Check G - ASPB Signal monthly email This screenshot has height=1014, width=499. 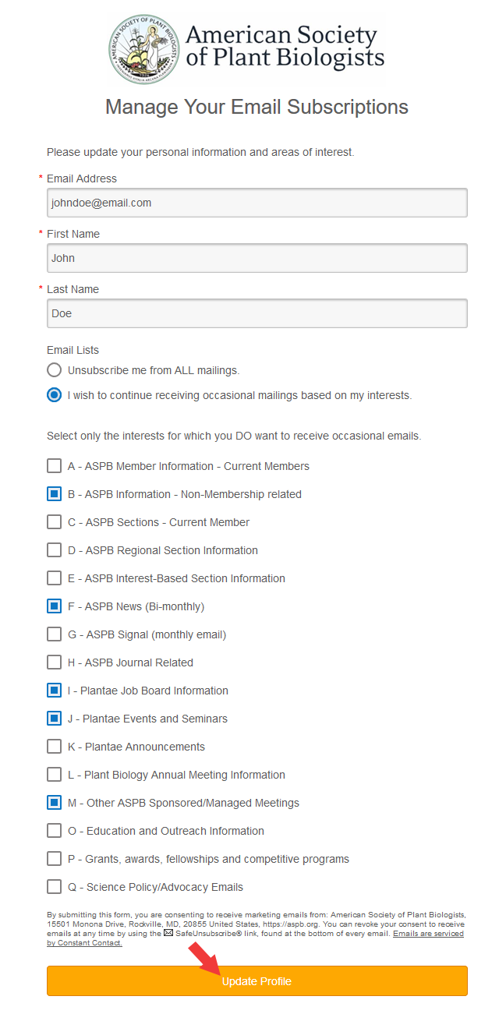coord(54,634)
